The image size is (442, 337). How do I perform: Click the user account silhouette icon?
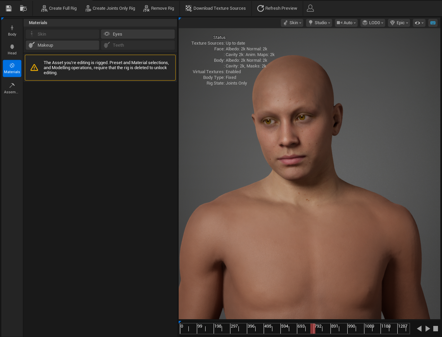click(x=310, y=8)
